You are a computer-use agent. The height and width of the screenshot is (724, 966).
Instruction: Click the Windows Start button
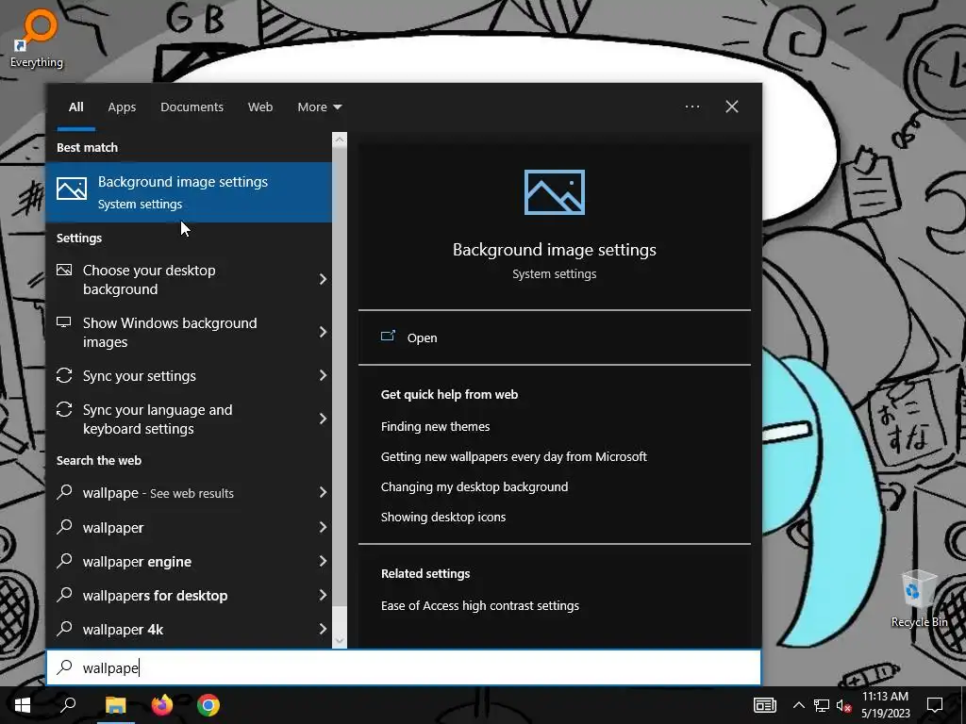tap(23, 705)
